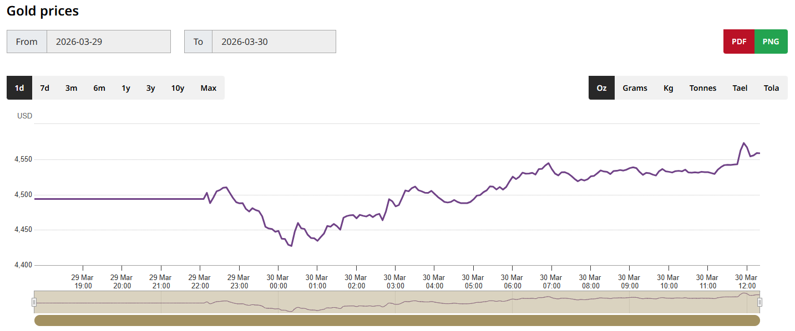
Task: Show 6m gold price history
Action: [x=99, y=88]
